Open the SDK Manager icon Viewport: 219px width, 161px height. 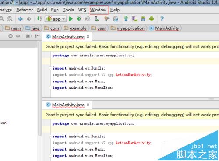[x=143, y=19]
